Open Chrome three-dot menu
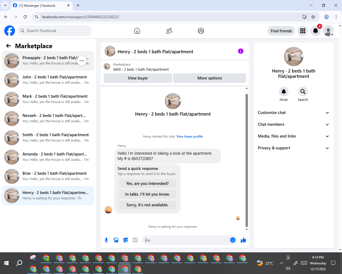The width and height of the screenshot is (342, 274). click(336, 17)
